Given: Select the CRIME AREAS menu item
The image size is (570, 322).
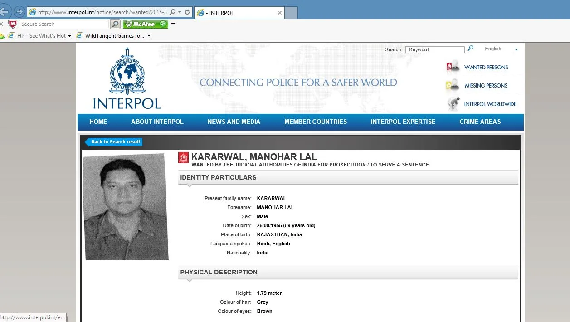Looking at the screenshot, I should click(x=480, y=122).
